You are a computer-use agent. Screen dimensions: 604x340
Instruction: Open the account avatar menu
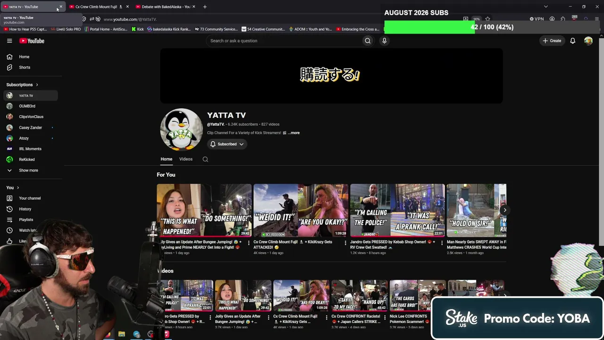coord(588,41)
